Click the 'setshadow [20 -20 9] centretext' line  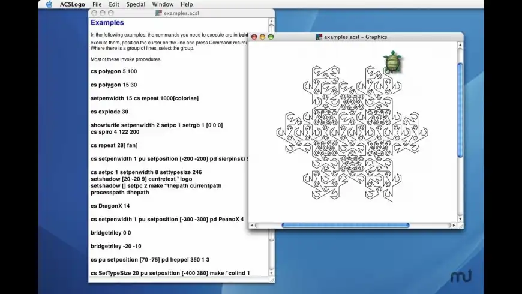pyautogui.click(x=141, y=179)
